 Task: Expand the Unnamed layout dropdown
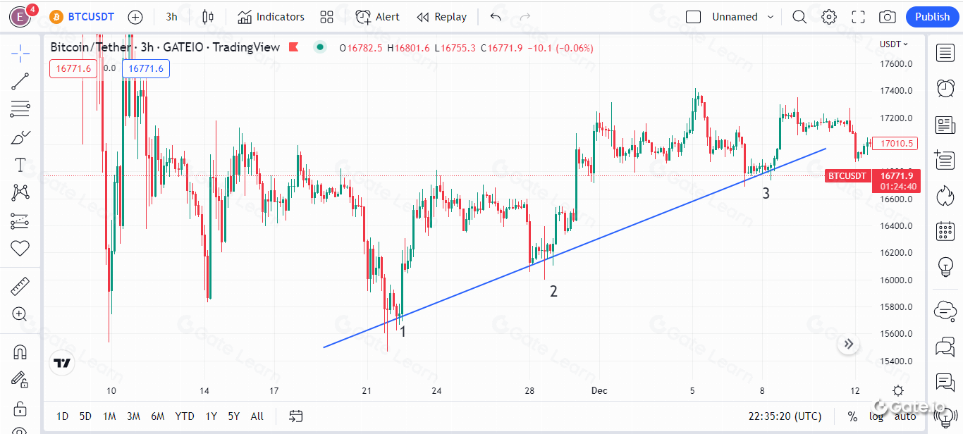pyautogui.click(x=770, y=17)
